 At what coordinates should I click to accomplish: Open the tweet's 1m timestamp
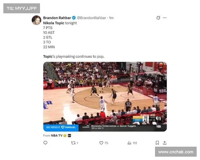tap(111, 18)
